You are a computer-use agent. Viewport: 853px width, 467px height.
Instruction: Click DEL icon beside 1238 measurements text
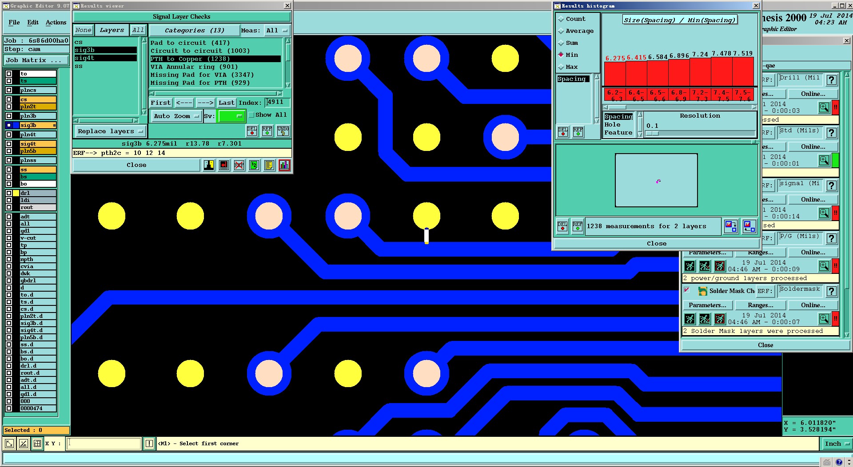pos(562,226)
